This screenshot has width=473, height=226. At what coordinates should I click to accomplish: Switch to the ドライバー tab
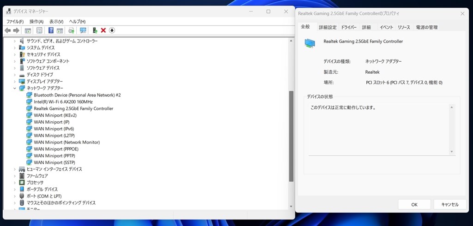(349, 27)
